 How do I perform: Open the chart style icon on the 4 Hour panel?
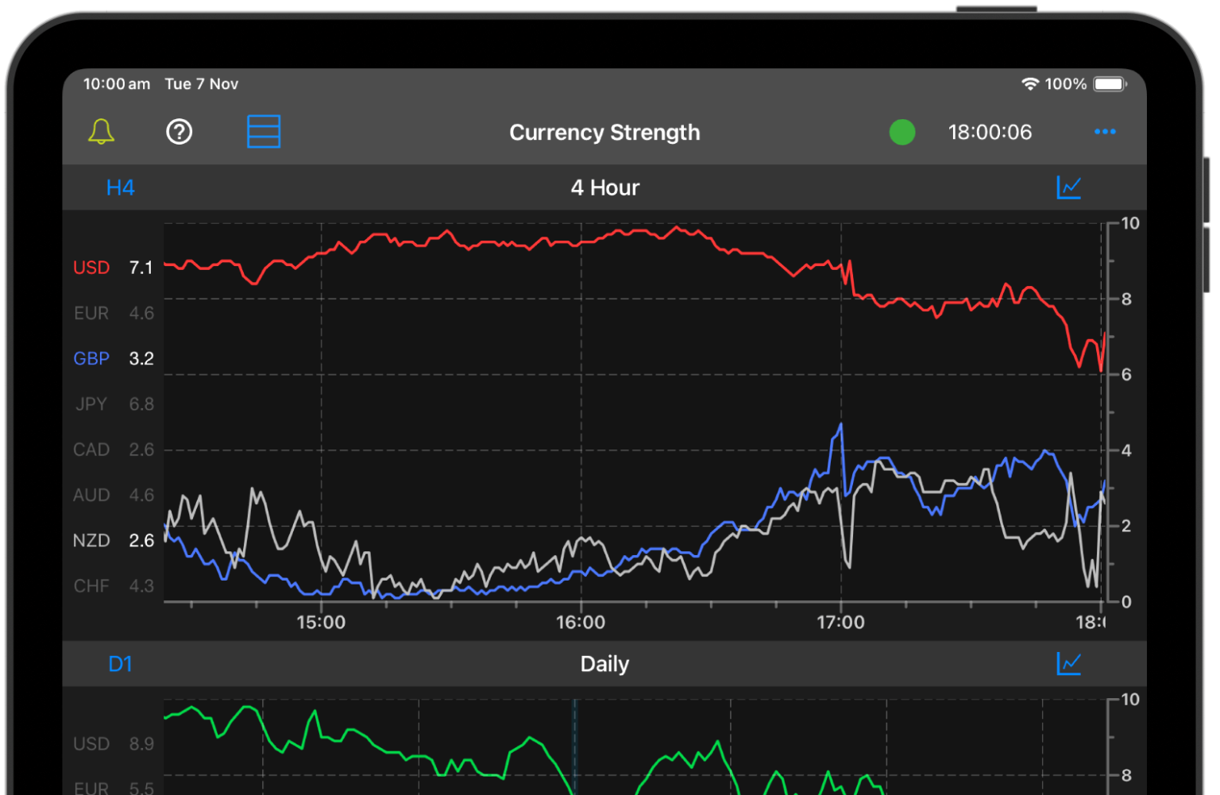(x=1070, y=187)
